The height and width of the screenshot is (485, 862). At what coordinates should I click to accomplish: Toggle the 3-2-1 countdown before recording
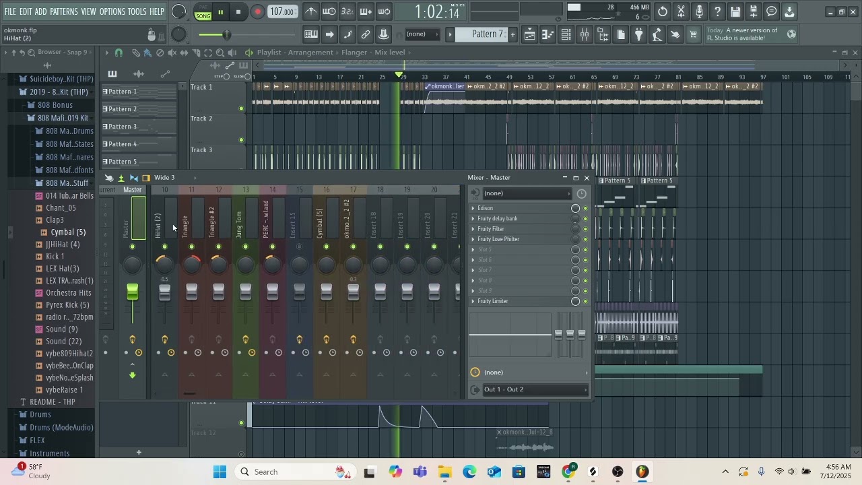347,11
